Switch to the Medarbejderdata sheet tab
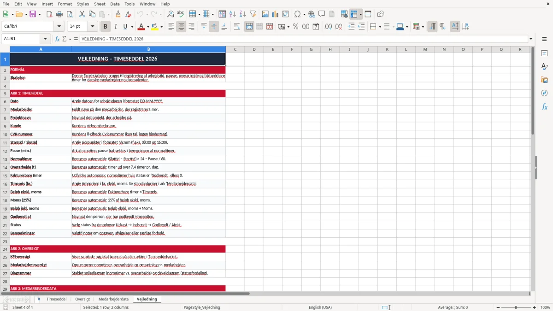The image size is (553, 311). [x=113, y=299]
